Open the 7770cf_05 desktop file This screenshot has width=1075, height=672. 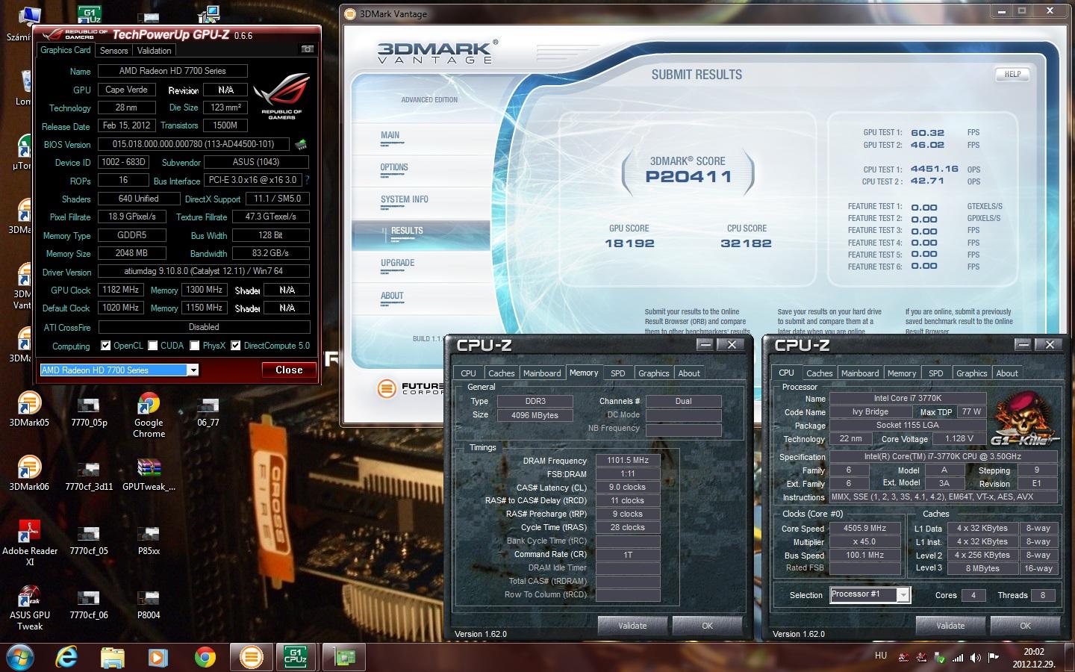(89, 538)
